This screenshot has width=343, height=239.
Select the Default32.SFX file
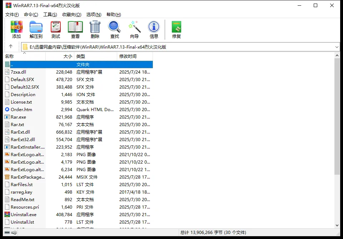click(25, 87)
